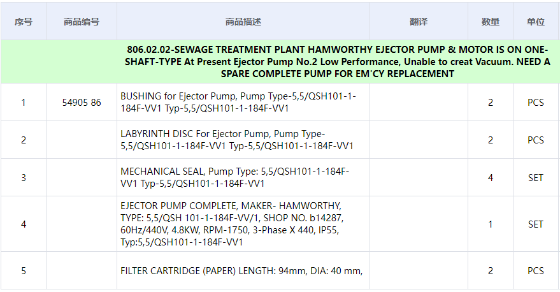Click the empty translation cell for BUSHING row
This screenshot has width=560, height=292.
click(x=419, y=103)
